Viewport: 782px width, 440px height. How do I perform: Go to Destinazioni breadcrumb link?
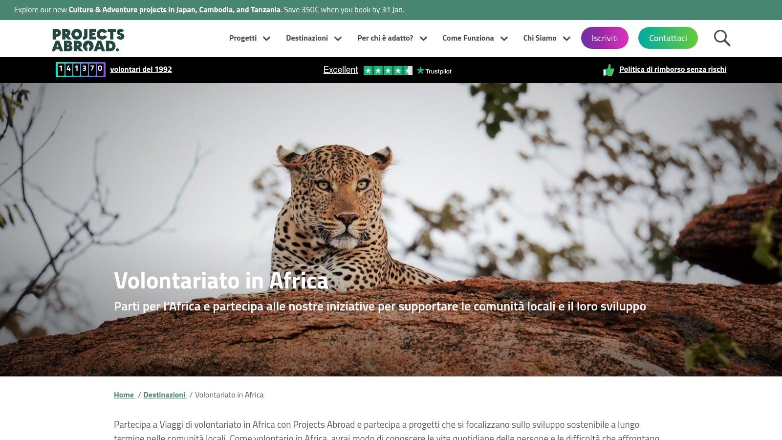[x=165, y=395]
